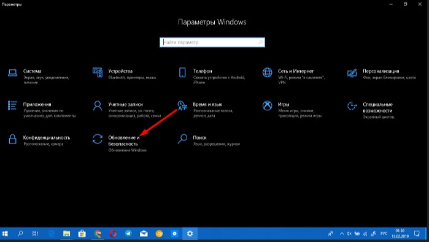Open the Сеть и Интернет globe icon
Screen dimensions: 429x242
click(x=268, y=73)
